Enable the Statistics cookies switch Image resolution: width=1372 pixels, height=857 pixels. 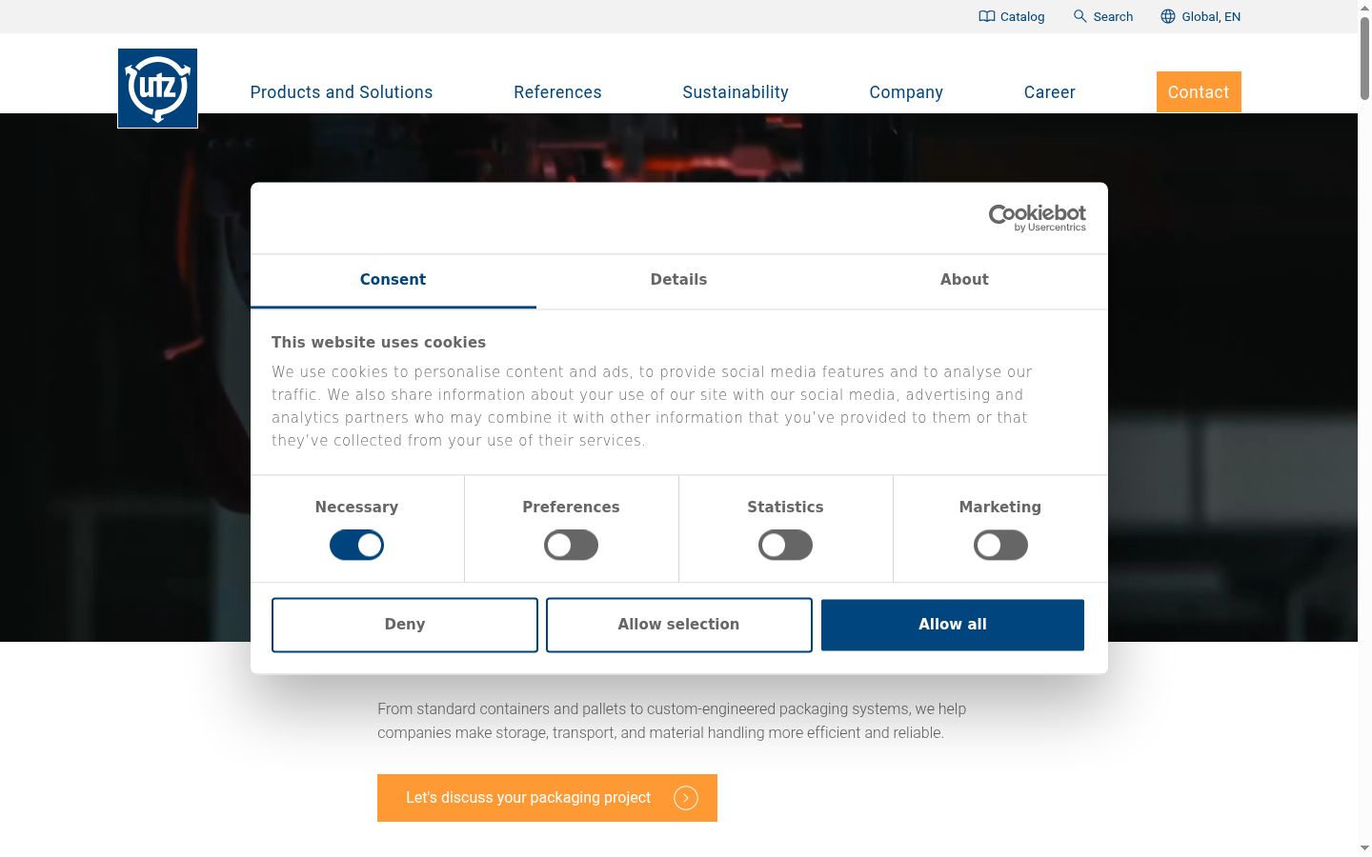click(785, 545)
